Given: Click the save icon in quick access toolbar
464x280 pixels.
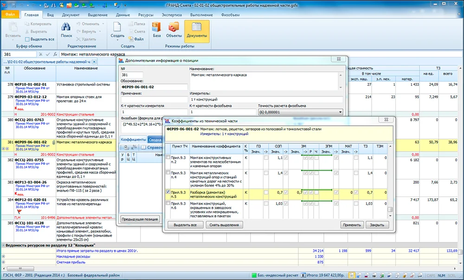Looking at the screenshot, I should pyautogui.click(x=13, y=5).
